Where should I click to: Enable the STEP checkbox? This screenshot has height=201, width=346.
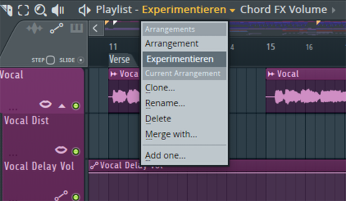pos(50,60)
